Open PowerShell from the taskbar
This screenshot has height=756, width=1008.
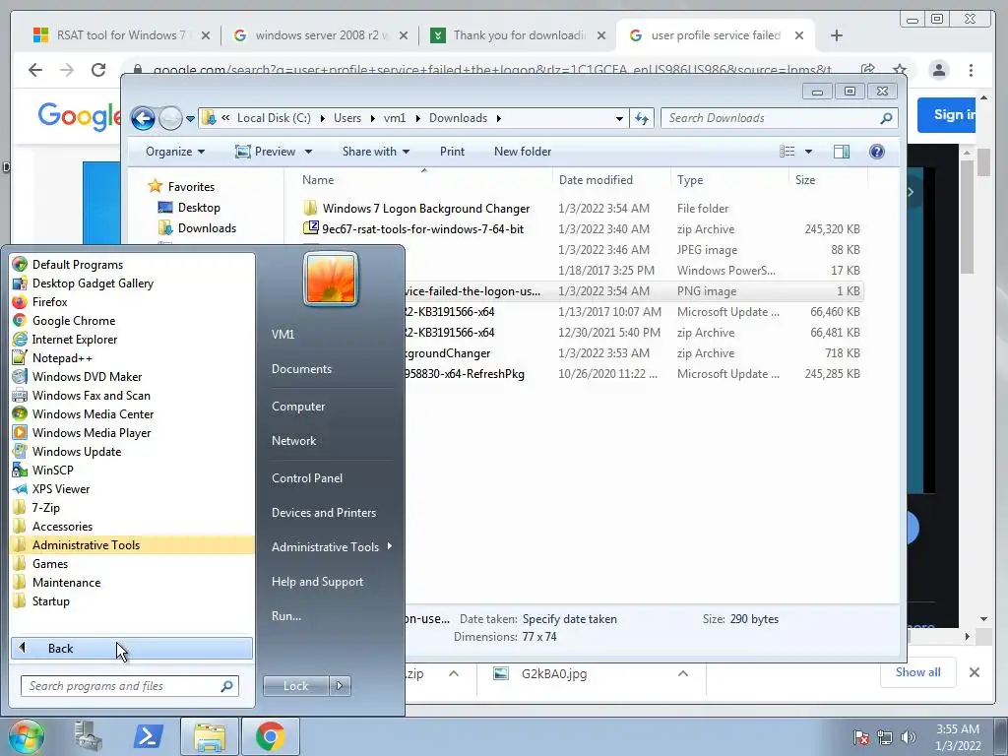148,736
